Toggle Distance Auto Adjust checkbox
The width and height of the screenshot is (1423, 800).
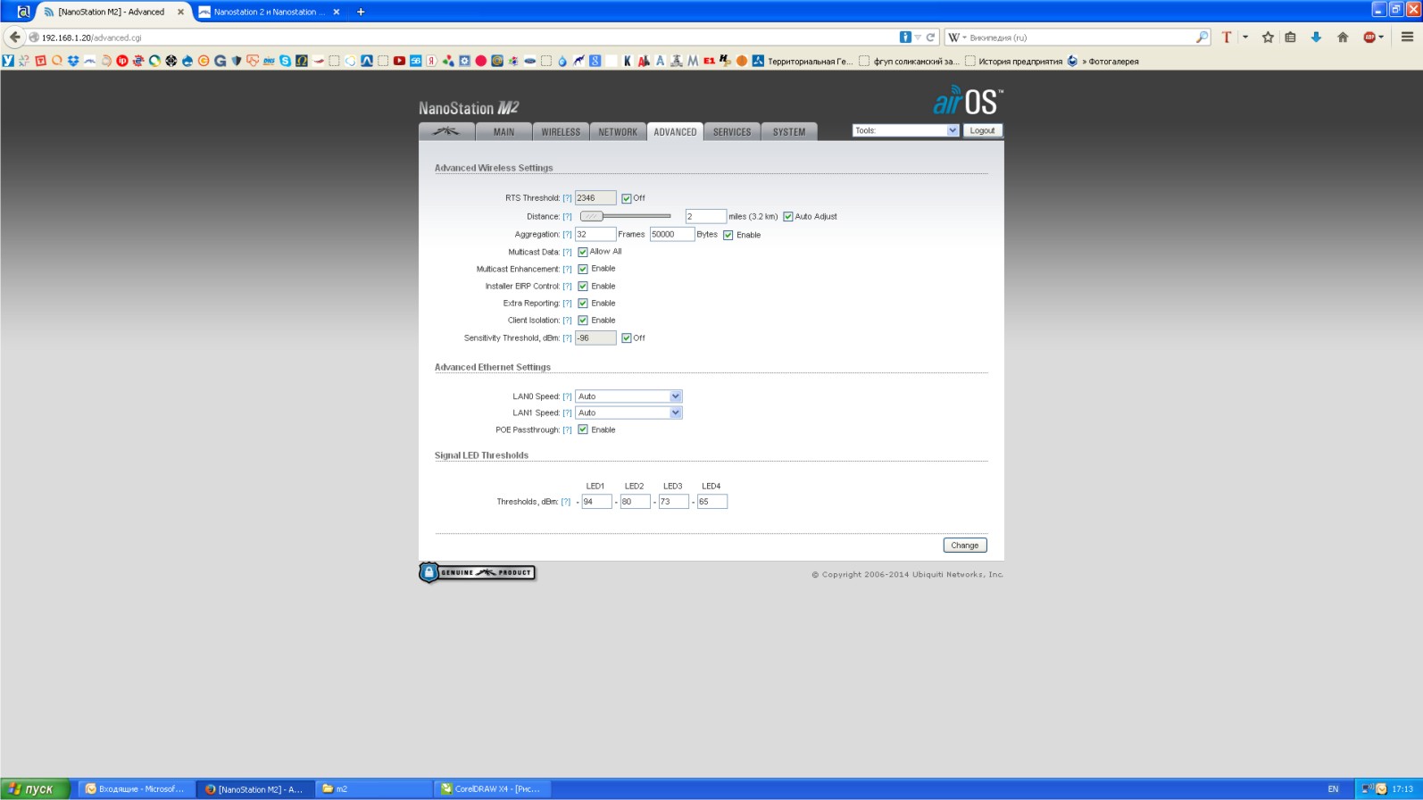[788, 216]
